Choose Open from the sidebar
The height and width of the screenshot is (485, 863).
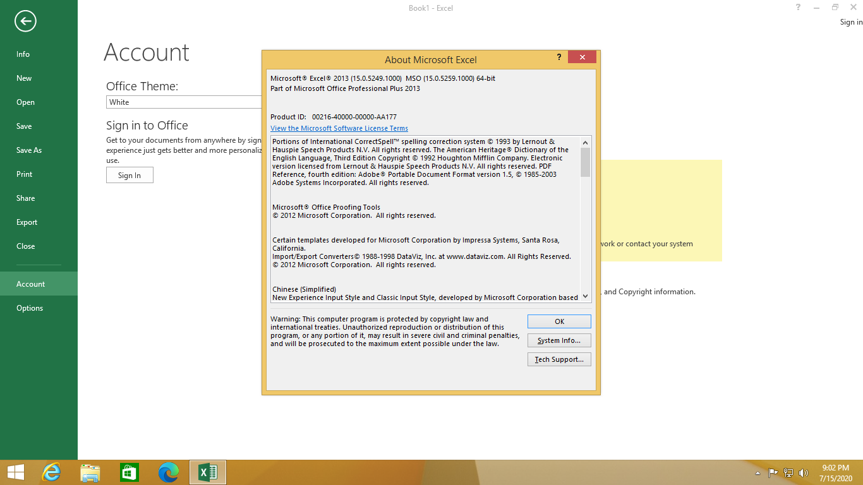pos(39,102)
